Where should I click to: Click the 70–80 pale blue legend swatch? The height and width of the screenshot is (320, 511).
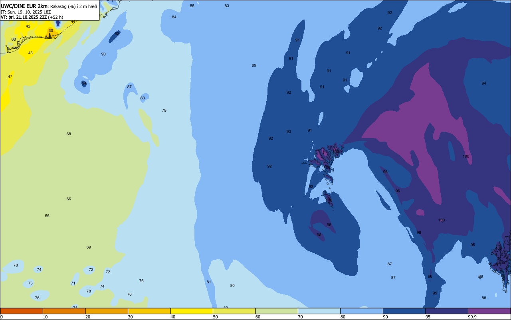[x=319, y=311]
